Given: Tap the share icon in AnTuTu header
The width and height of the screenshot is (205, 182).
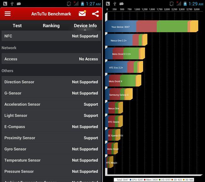Looking at the screenshot, I should pyautogui.click(x=95, y=14).
